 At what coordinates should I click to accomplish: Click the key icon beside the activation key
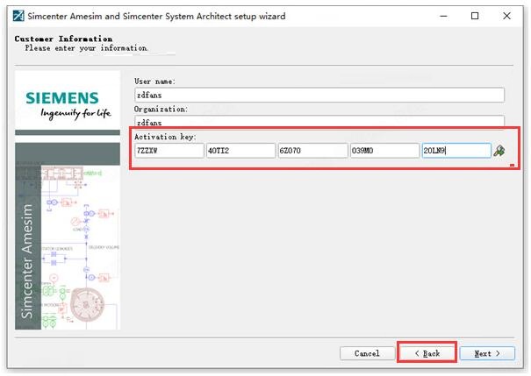499,151
